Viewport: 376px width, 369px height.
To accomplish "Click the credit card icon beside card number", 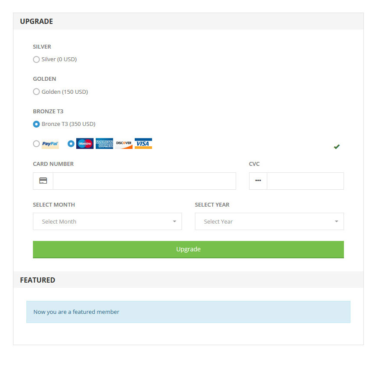I will pos(43,181).
